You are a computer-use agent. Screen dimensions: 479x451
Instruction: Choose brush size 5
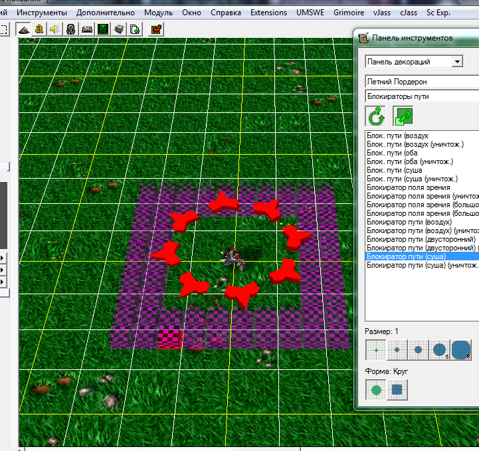click(440, 349)
